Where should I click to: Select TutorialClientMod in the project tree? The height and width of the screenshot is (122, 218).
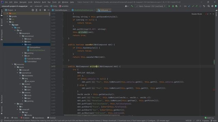coord(34,59)
